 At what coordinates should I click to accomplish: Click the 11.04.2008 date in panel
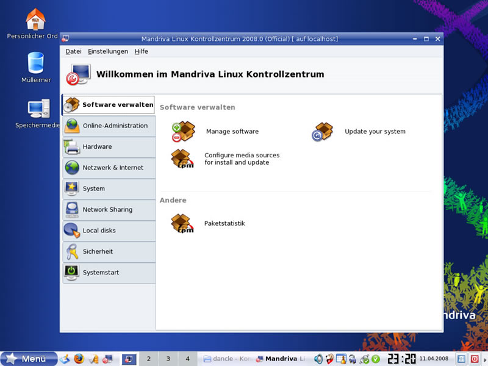click(434, 359)
